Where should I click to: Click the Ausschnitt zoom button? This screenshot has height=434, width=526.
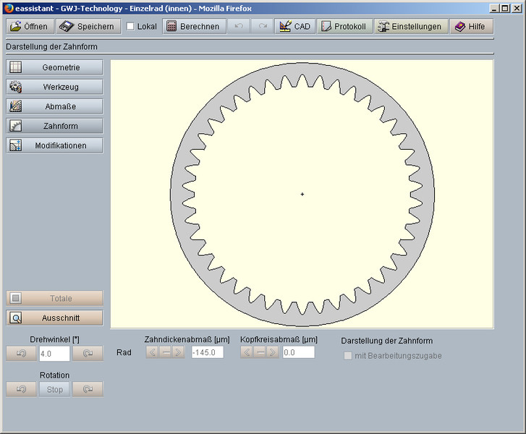point(54,318)
